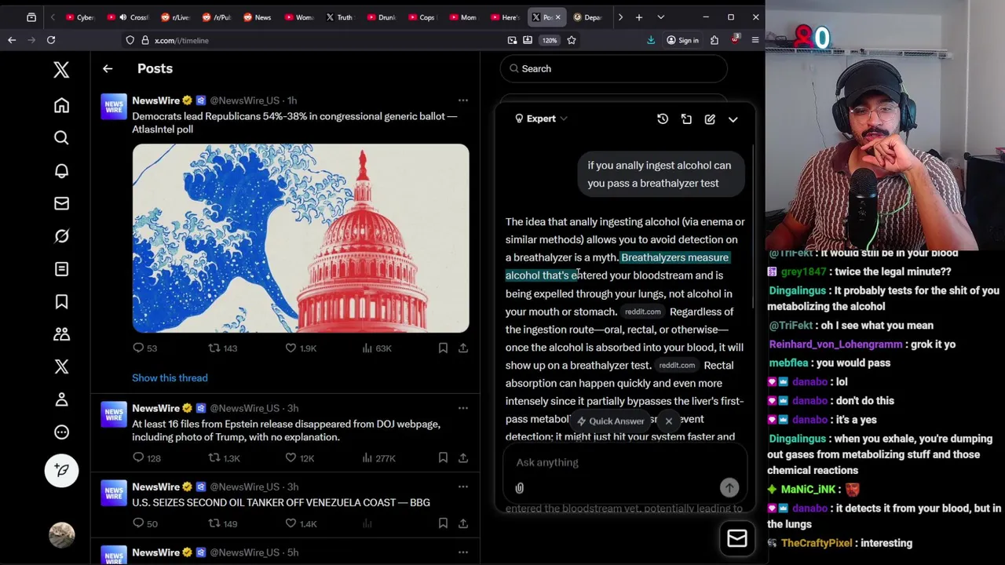View analytics showing 63K views

click(x=377, y=348)
